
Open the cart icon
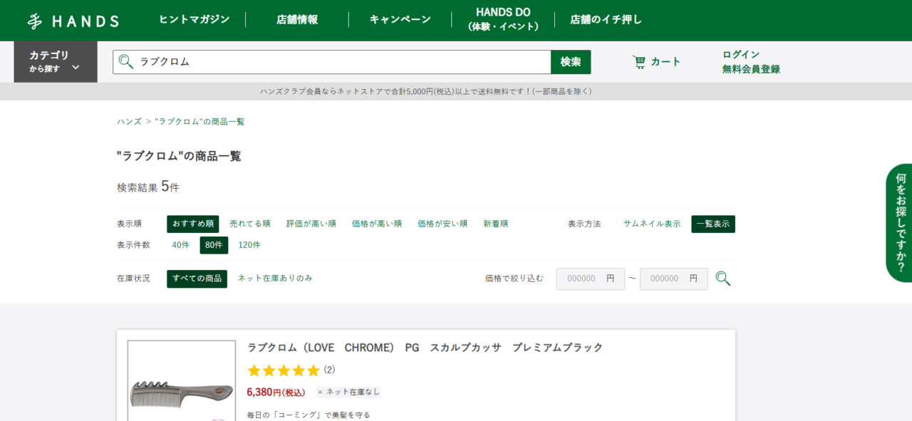click(639, 62)
